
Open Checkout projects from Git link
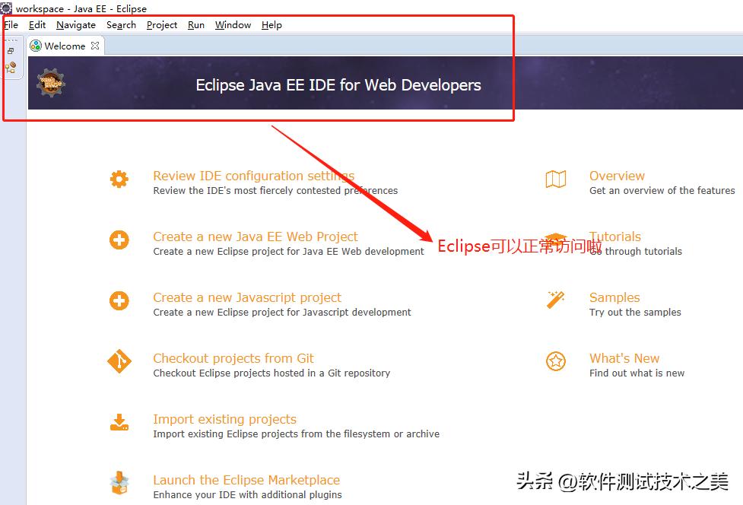pyautogui.click(x=233, y=358)
